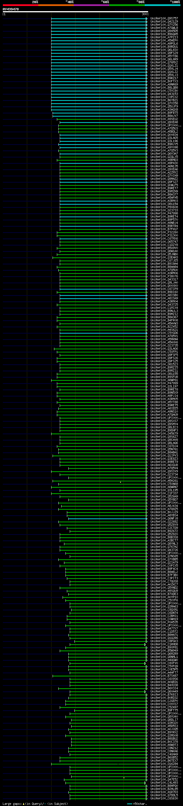Select hit UniRef100_Q43153
The height and width of the screenshot is (806, 183).
click(164, 94)
